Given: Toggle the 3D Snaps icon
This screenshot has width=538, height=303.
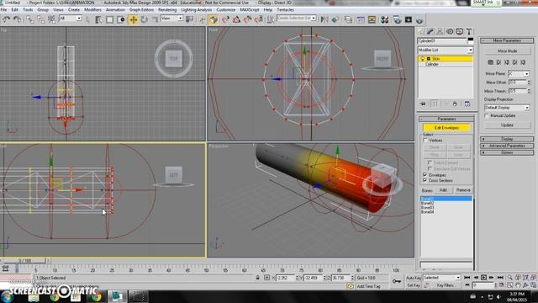Looking at the screenshot, I should tap(225, 19).
